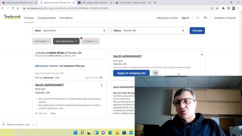Screen dimensions: 242x136
Task: Open Employers / Post Job link
Action: [x=225, y=18]
